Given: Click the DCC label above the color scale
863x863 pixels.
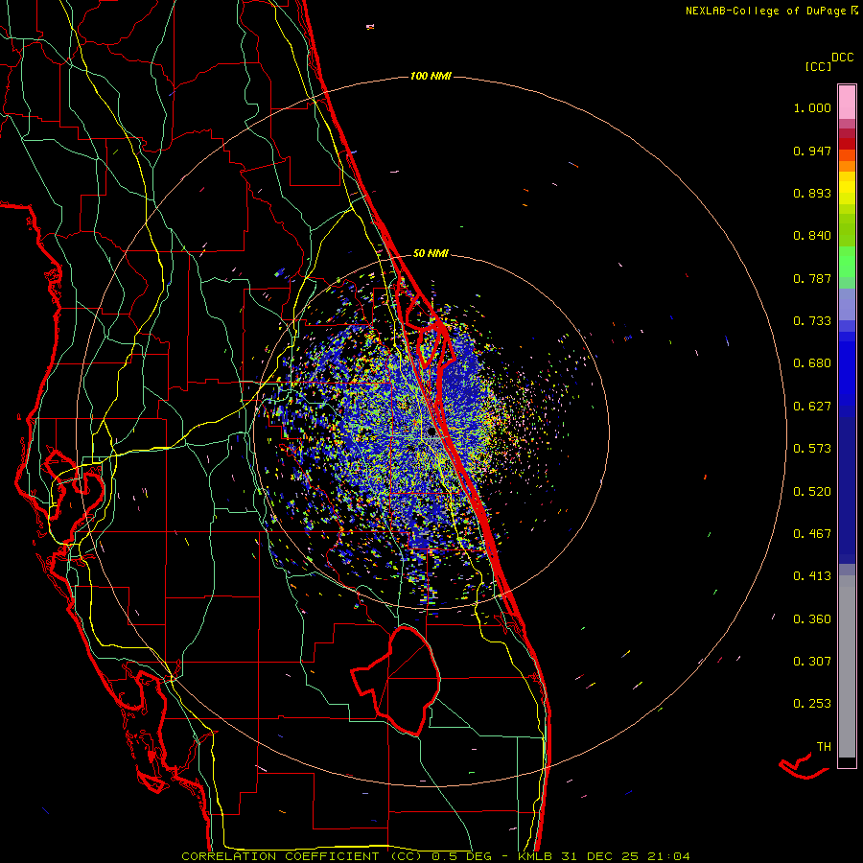Looking at the screenshot, I should tap(842, 58).
